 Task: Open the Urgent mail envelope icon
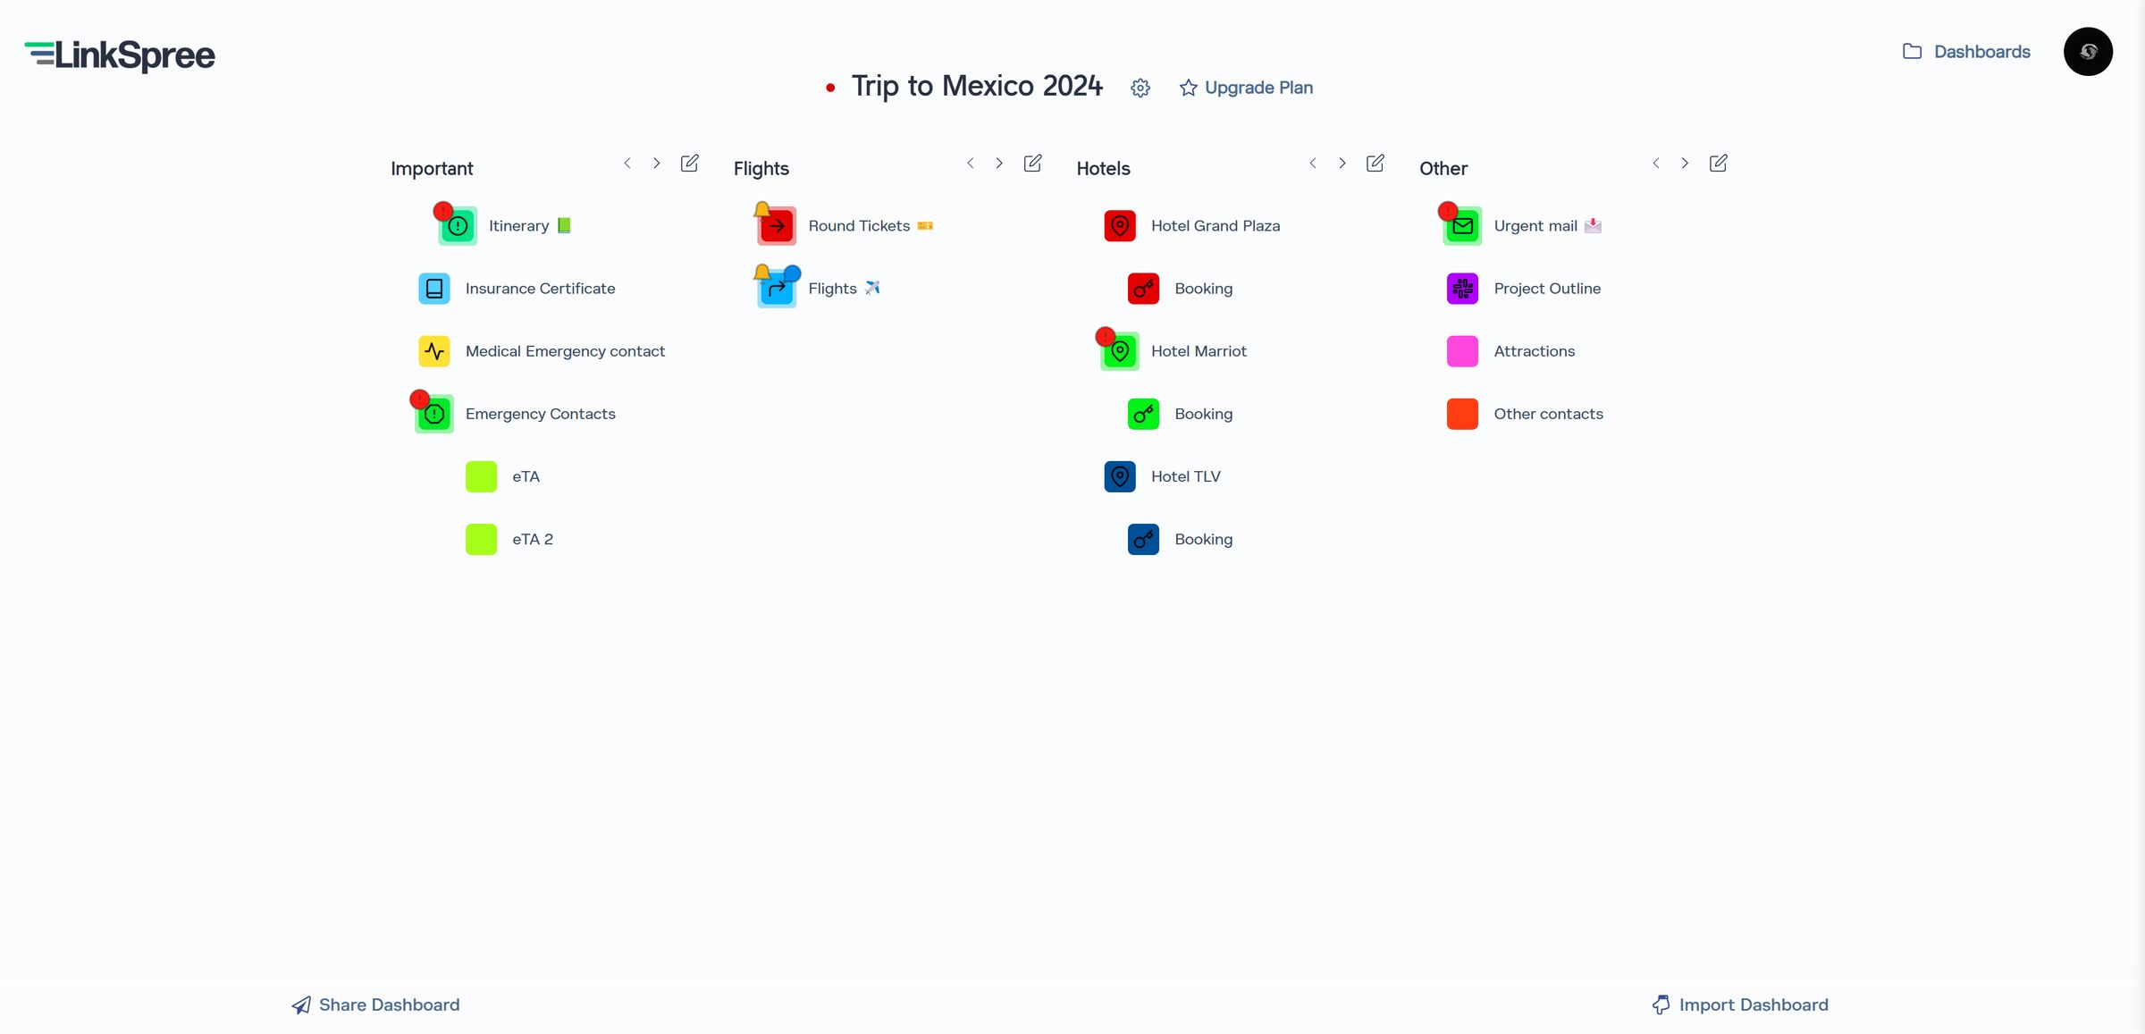[x=1462, y=225]
